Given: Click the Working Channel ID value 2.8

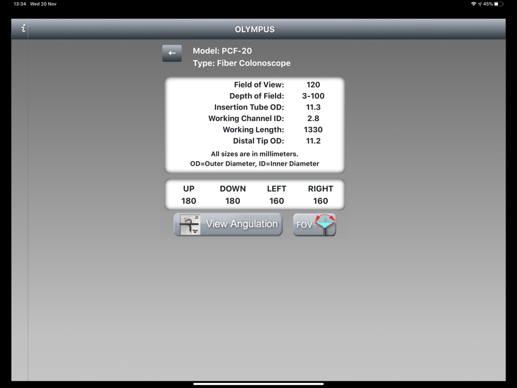Looking at the screenshot, I should pos(313,118).
